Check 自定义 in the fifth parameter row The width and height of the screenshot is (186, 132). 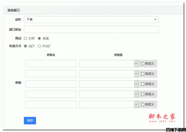143,104
